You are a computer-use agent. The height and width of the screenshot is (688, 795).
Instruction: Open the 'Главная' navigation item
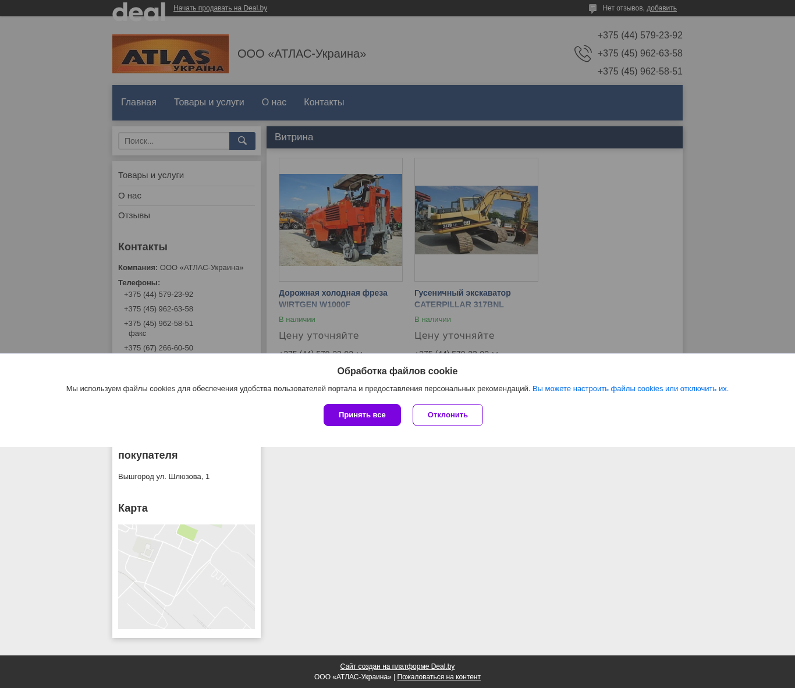[139, 102]
